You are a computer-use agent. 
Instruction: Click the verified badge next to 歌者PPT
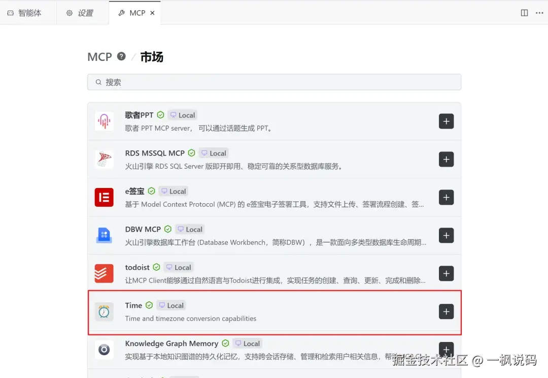click(160, 115)
